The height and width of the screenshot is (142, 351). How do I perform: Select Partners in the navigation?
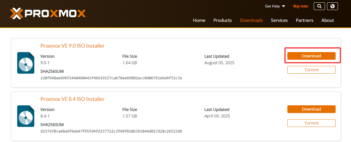[x=305, y=20]
